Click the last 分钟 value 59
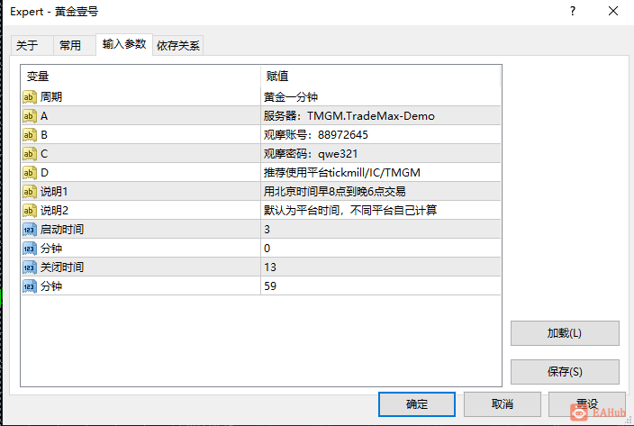Screen dimensions: 634x426 tap(380, 286)
